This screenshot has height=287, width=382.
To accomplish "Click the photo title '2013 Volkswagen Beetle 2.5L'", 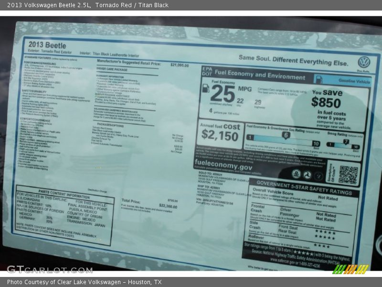I will click(x=49, y=5).
